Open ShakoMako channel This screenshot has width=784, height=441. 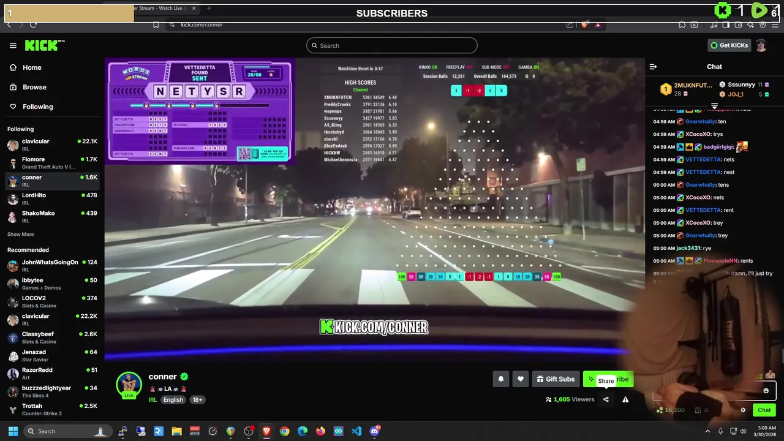(52, 216)
